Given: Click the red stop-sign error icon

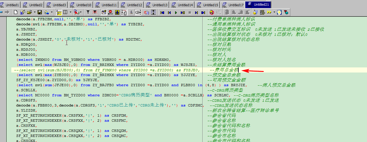Looking at the screenshot, I should [x=110, y=12].
